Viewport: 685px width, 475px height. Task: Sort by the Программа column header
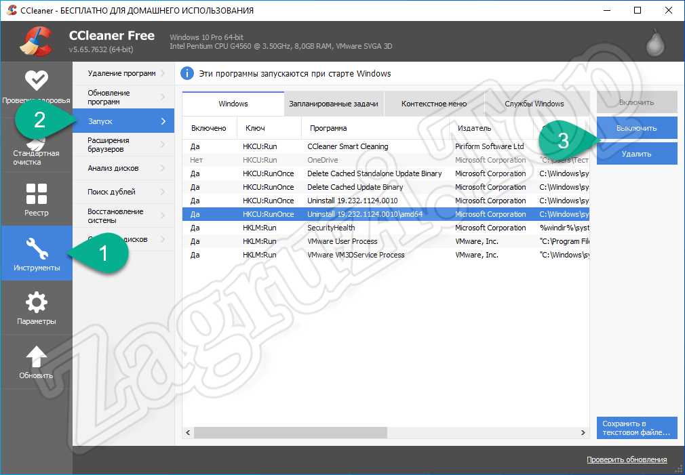click(x=375, y=128)
